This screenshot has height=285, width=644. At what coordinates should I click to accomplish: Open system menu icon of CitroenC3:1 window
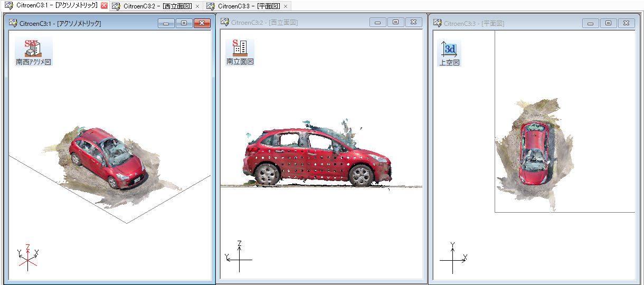(x=13, y=23)
